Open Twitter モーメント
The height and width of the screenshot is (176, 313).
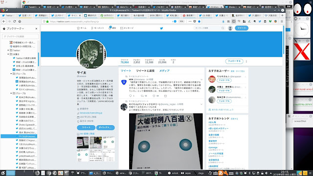point(97,28)
